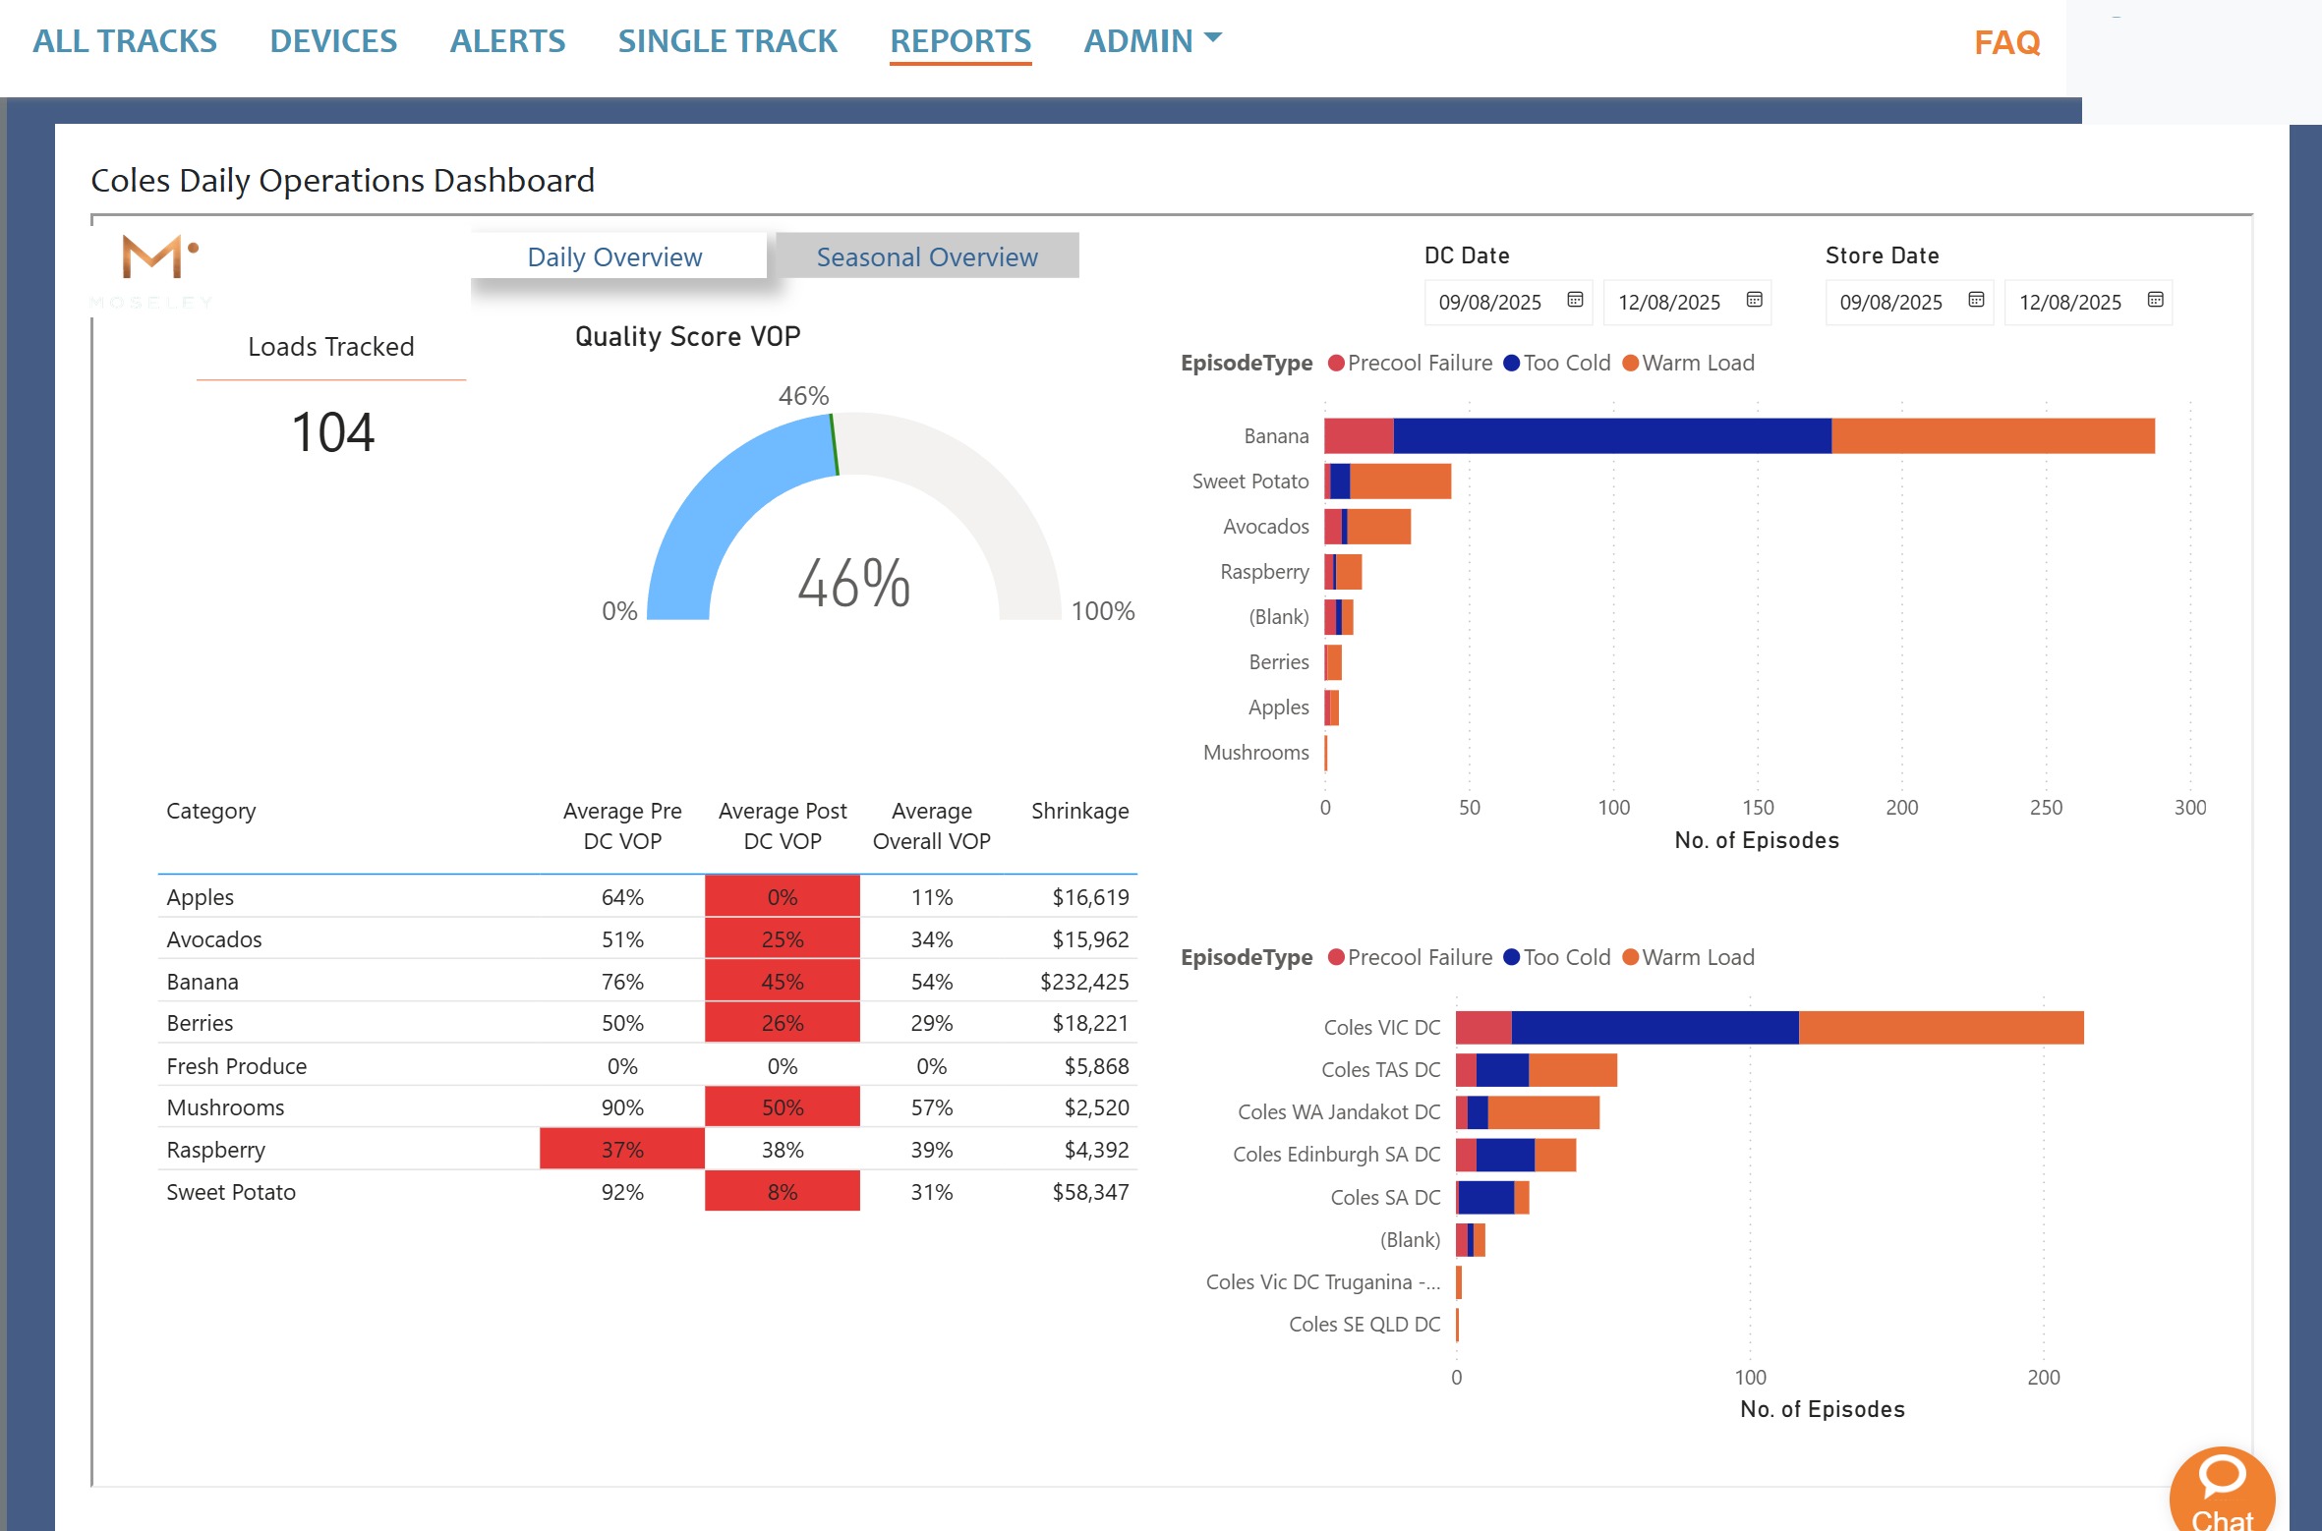Click Coles Vic DC Truganina axis label
2322x1531 pixels.
(x=1322, y=1282)
